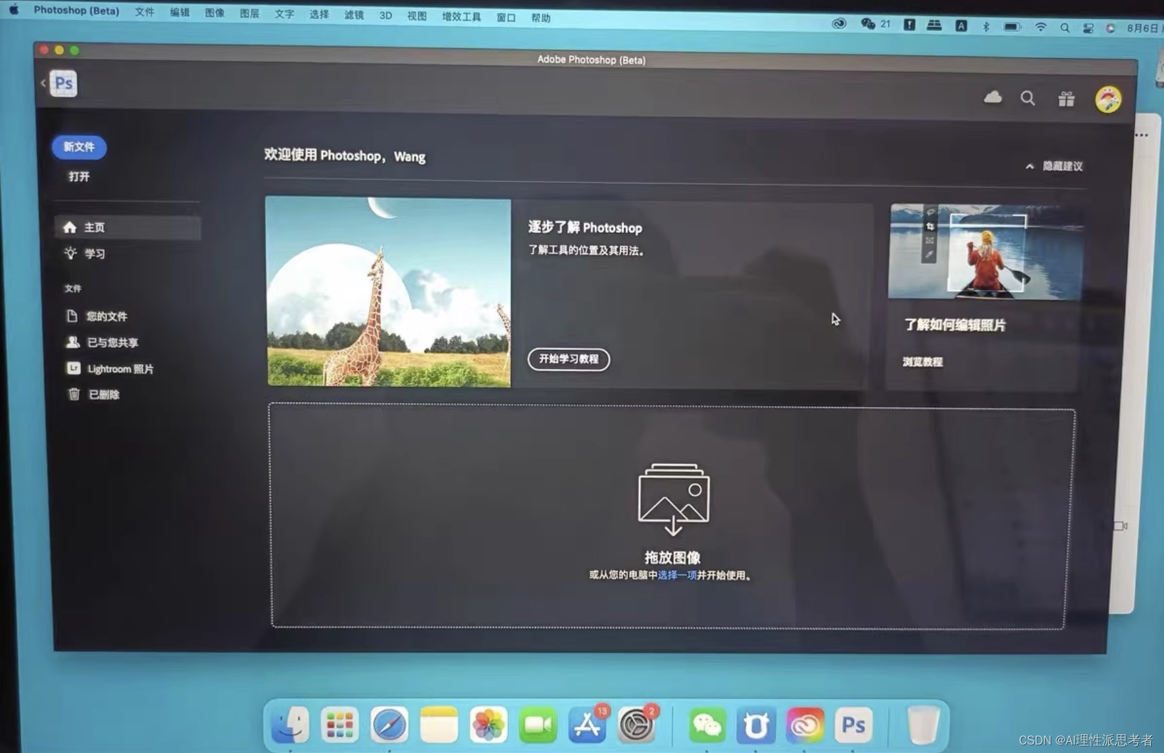Open Finder from the dock

[x=290, y=725]
